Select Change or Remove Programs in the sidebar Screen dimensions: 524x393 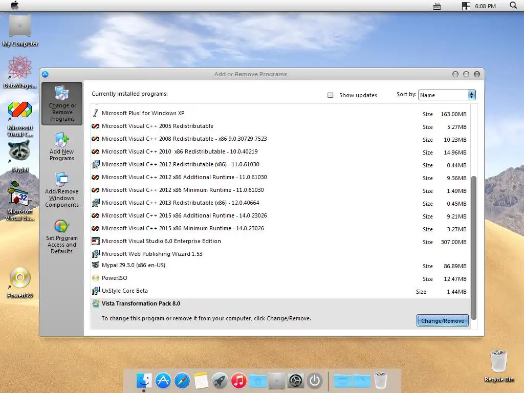click(62, 103)
